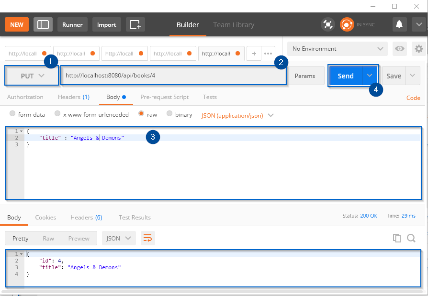Select the form-data radio button
The height and width of the screenshot is (296, 428).
coord(12,114)
